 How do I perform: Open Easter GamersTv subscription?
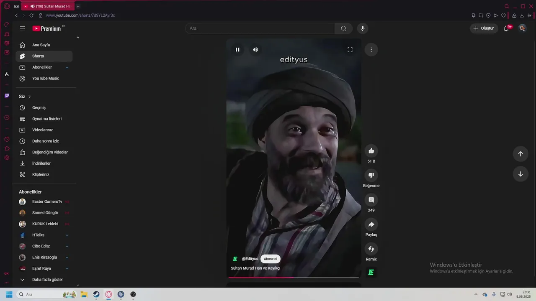click(44, 202)
